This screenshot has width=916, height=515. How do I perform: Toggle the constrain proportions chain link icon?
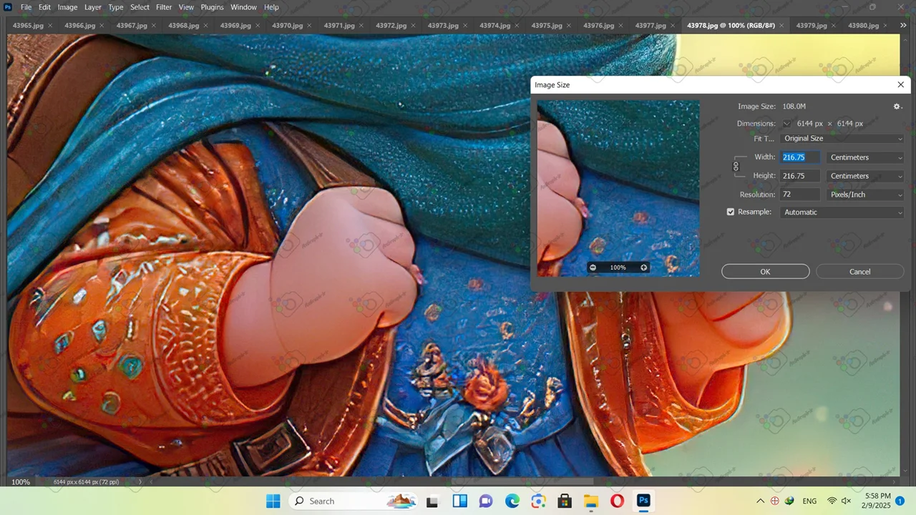736,167
